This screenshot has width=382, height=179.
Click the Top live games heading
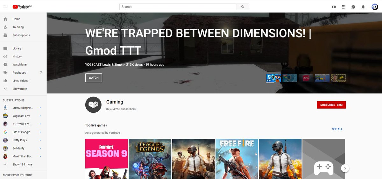(96, 125)
